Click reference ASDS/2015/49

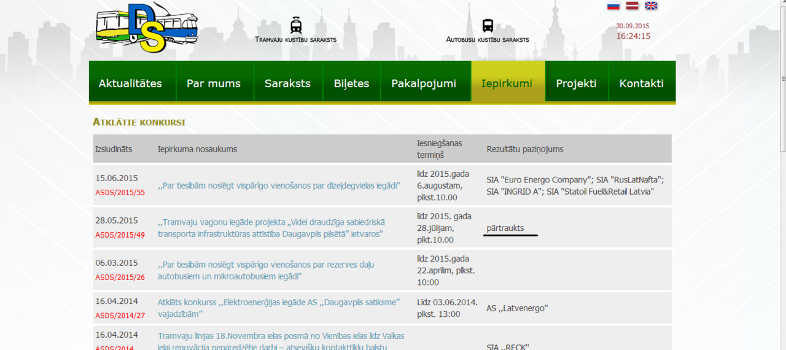[120, 235]
